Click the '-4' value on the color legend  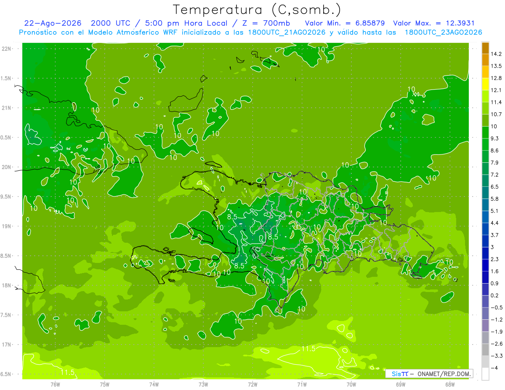[494, 368]
